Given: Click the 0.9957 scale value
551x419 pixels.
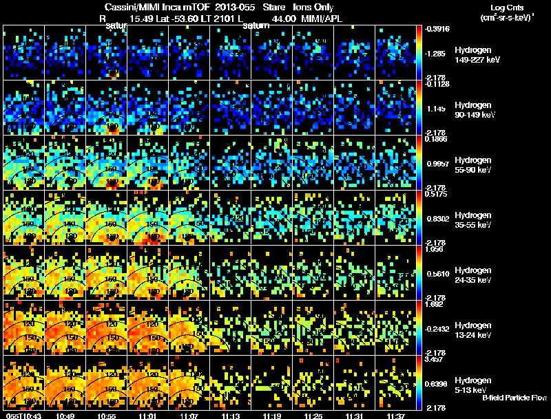Looking at the screenshot, I should (438, 164).
